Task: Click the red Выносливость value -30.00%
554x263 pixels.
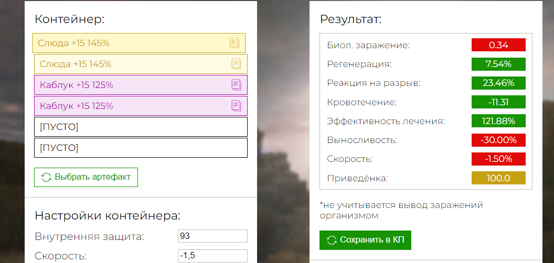Action: pos(498,140)
